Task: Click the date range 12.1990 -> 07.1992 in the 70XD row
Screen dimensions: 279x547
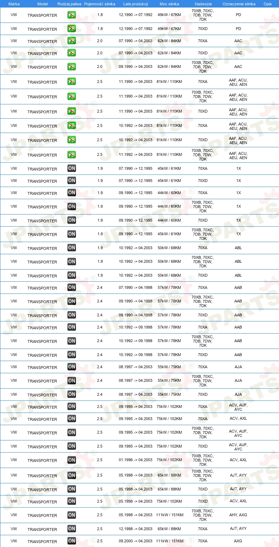Action: (136, 29)
